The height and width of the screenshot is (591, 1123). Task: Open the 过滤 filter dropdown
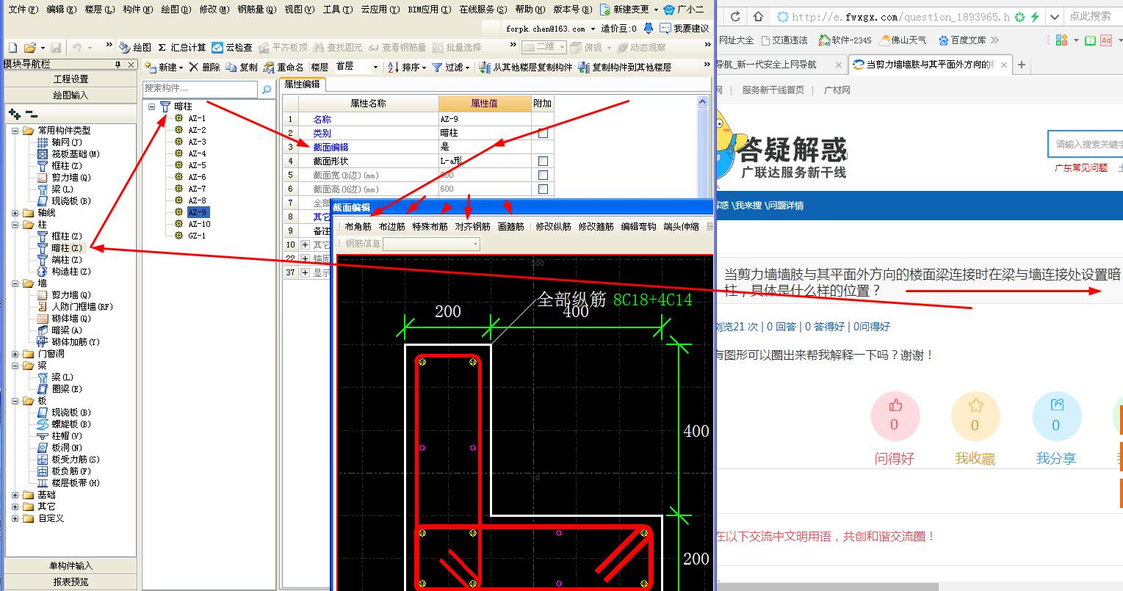[467, 68]
